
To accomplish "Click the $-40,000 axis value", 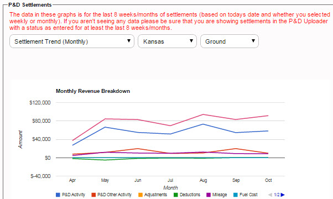I will pos(40,176).
